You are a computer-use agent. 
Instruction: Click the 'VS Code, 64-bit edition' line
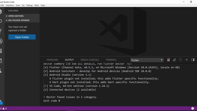tap(76, 86)
